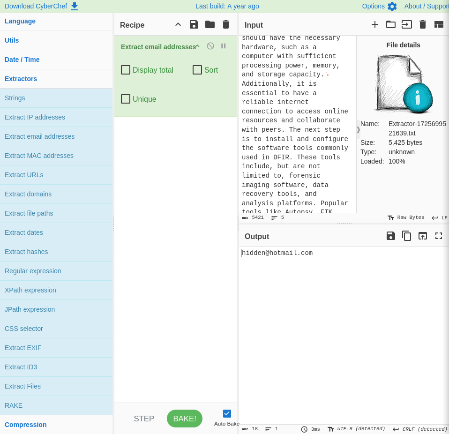Enable the Display total checkbox
Image resolution: width=449 pixels, height=434 pixels.
click(x=126, y=70)
